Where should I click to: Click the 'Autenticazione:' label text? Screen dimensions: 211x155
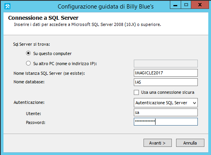pos(29,102)
